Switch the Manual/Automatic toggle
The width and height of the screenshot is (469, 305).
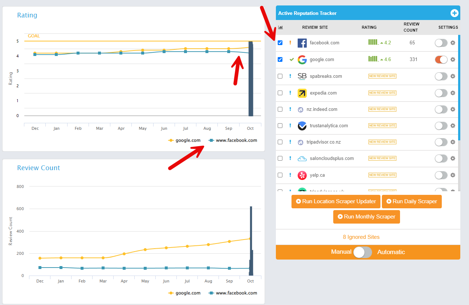(363, 252)
